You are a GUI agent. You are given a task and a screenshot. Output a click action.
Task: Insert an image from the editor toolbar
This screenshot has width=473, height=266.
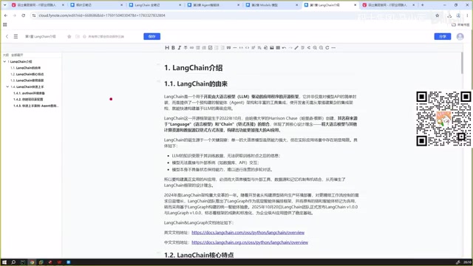tap(272, 47)
